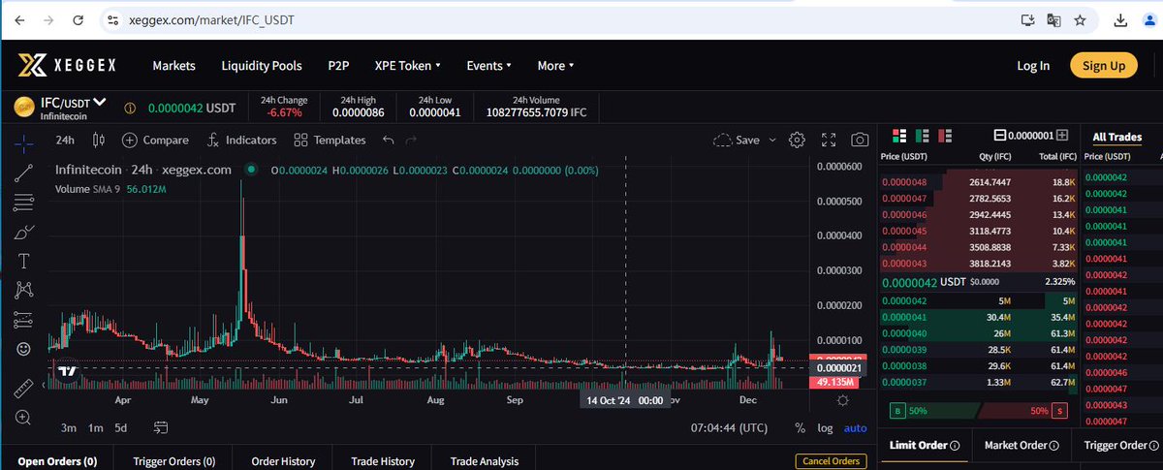The width and height of the screenshot is (1163, 470).
Task: Open the go-to-date range picker
Action: point(161,427)
